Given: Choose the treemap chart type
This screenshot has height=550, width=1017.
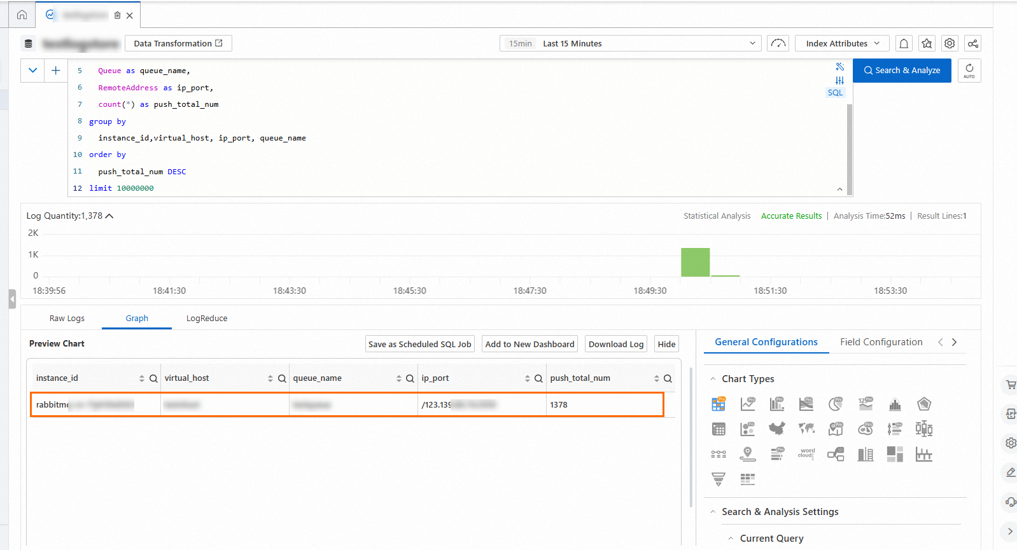Looking at the screenshot, I should (895, 454).
